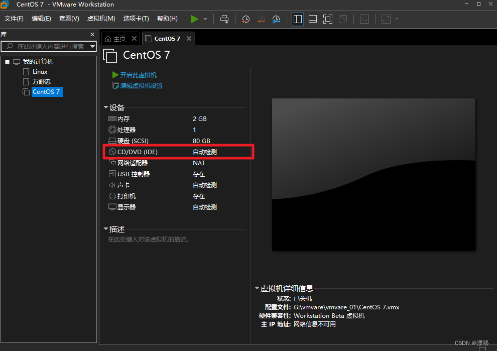
Task: Collapse the 我的计算机 tree node
Action: pyautogui.click(x=8, y=62)
